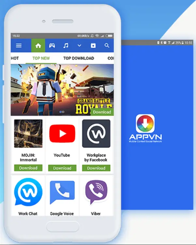Screen dimensions: 196x245
Task: Tap the search magnifier icon
Action: click(x=107, y=45)
